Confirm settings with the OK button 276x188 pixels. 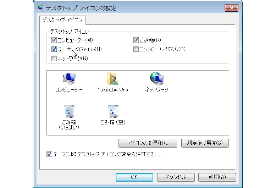[x=134, y=177]
